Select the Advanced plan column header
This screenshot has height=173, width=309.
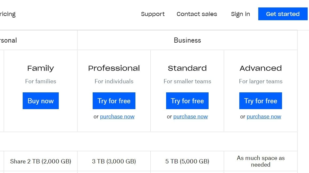[260, 68]
